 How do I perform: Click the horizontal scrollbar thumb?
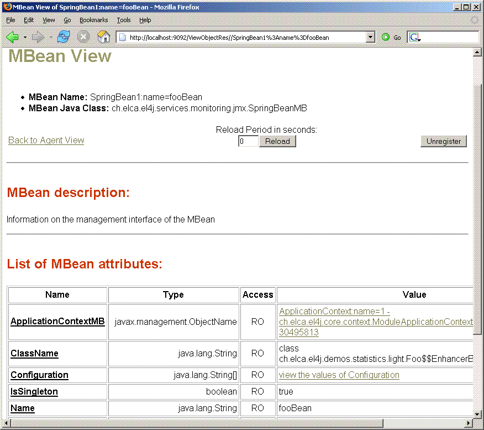pos(197,423)
